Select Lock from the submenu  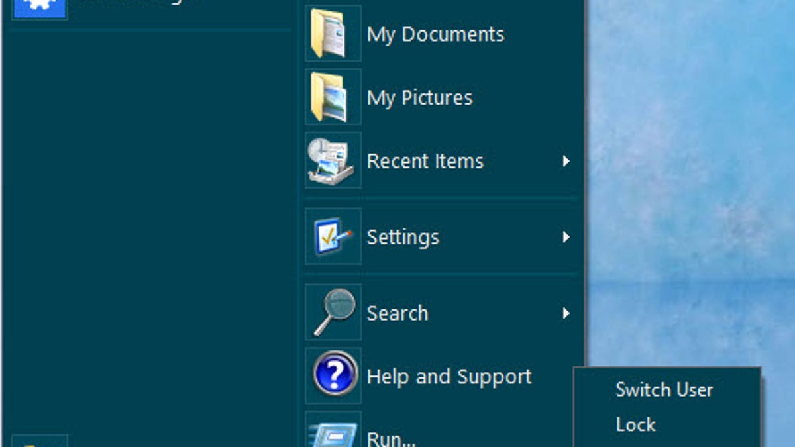pyautogui.click(x=635, y=424)
